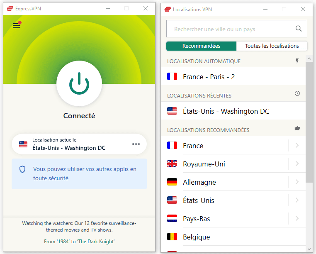The width and height of the screenshot is (316, 254).
Task: Click the Watching the watchers article text
Action: [x=79, y=226]
